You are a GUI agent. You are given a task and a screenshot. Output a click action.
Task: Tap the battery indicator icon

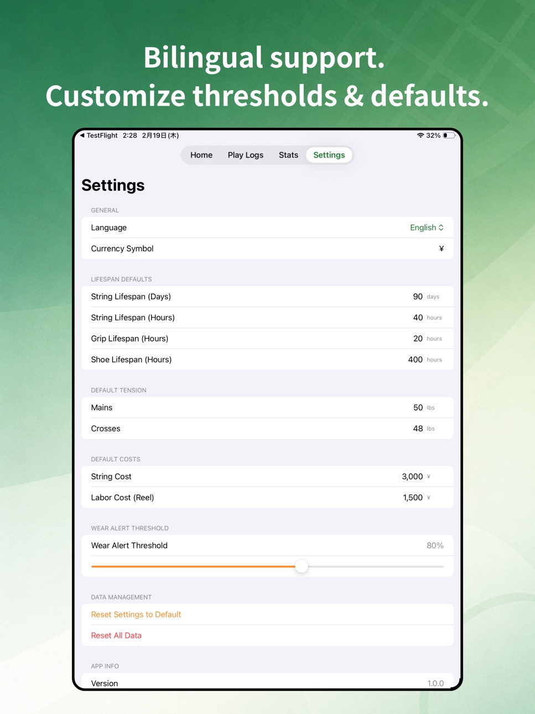click(x=449, y=135)
